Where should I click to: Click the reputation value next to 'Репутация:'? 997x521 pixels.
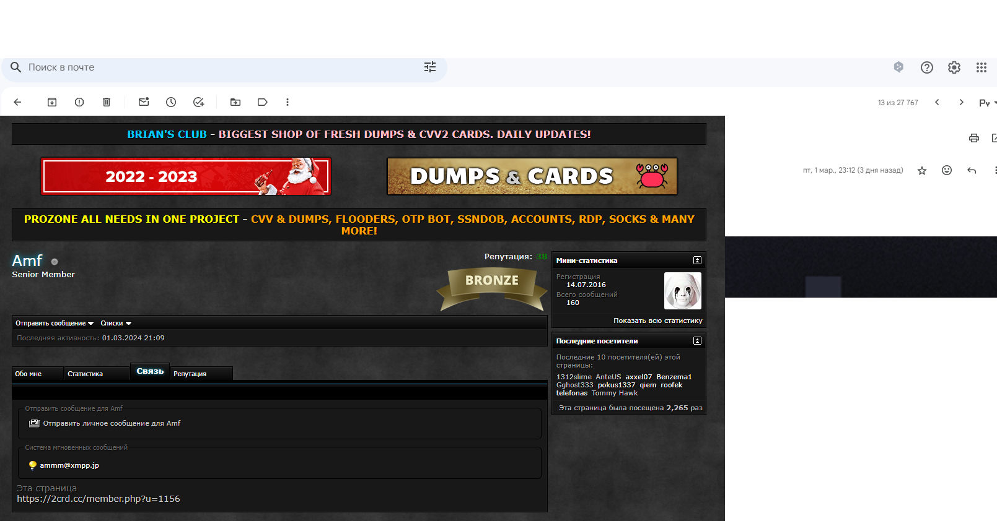pyautogui.click(x=542, y=256)
